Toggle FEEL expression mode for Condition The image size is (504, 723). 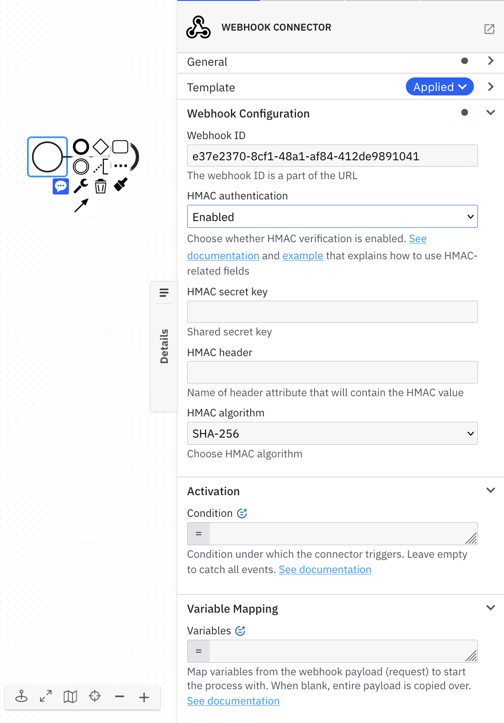(242, 513)
